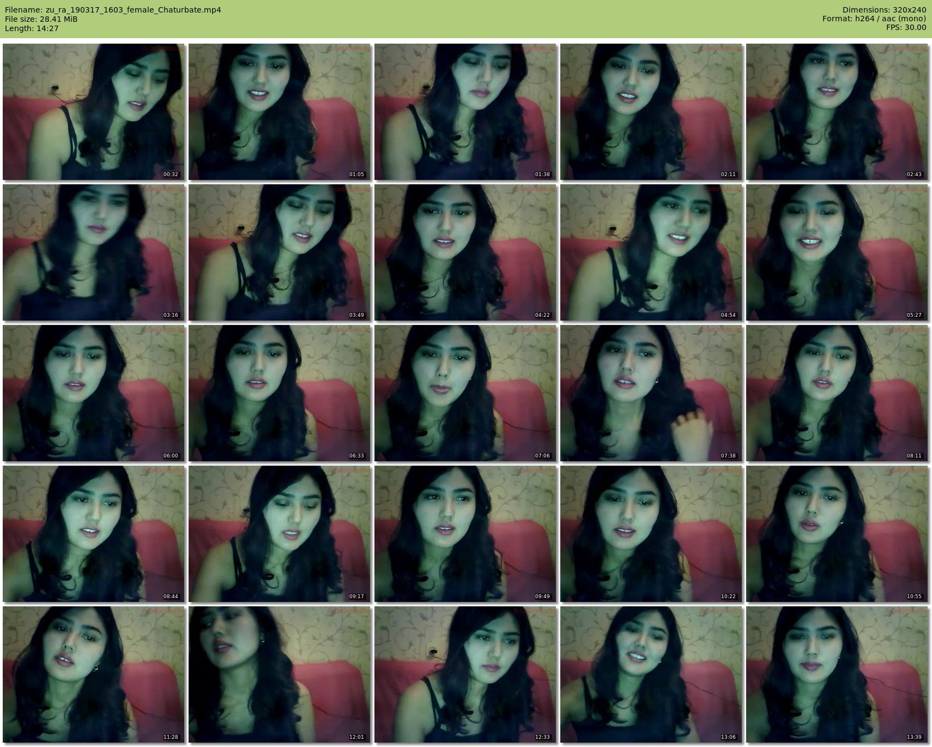The width and height of the screenshot is (932, 747).
Task: Click the "Format: h264 / aac (mono)" text
Action: 874,19
